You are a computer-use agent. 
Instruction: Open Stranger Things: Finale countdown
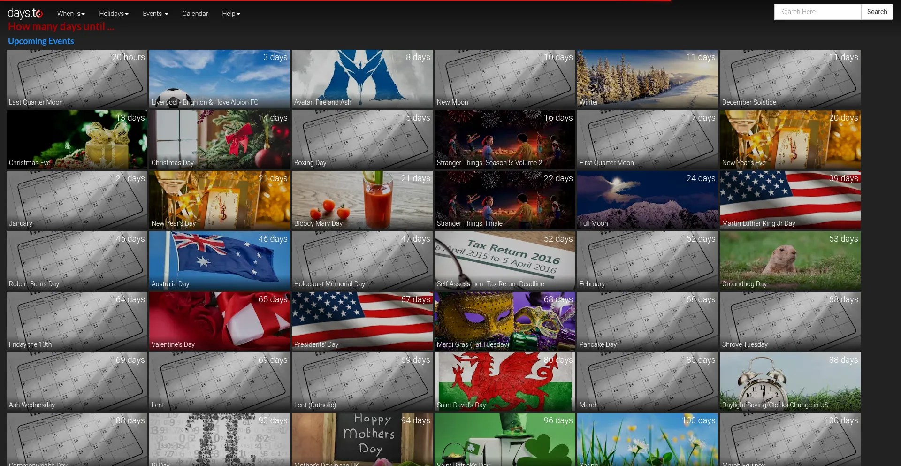point(505,200)
